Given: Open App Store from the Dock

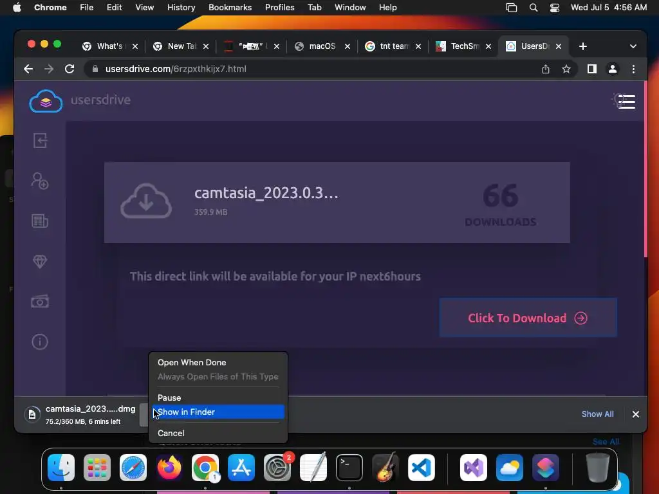Looking at the screenshot, I should coord(241,467).
